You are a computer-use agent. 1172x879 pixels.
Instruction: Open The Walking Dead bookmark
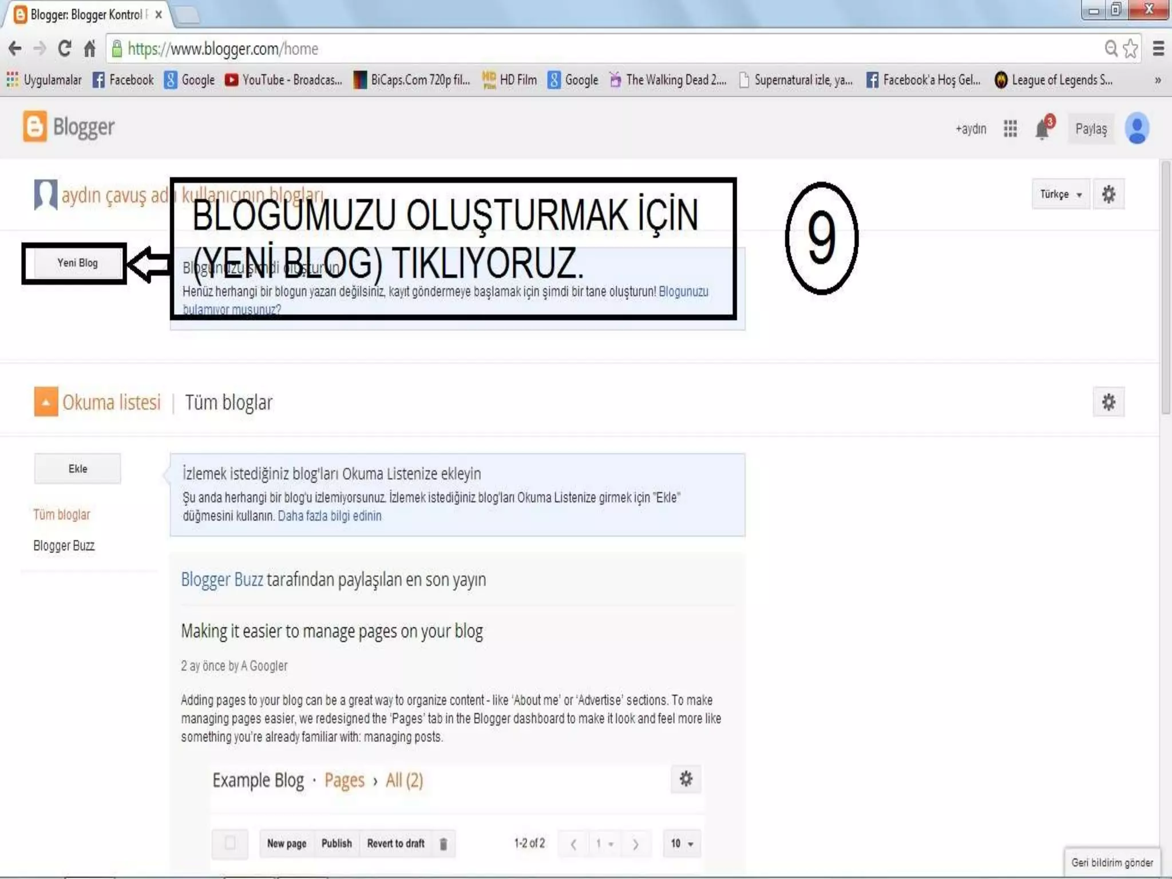pos(668,80)
